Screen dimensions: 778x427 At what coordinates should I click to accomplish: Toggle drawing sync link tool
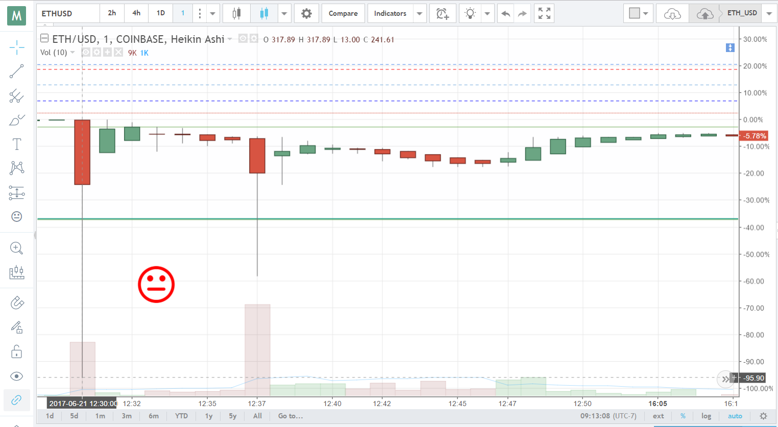click(17, 400)
